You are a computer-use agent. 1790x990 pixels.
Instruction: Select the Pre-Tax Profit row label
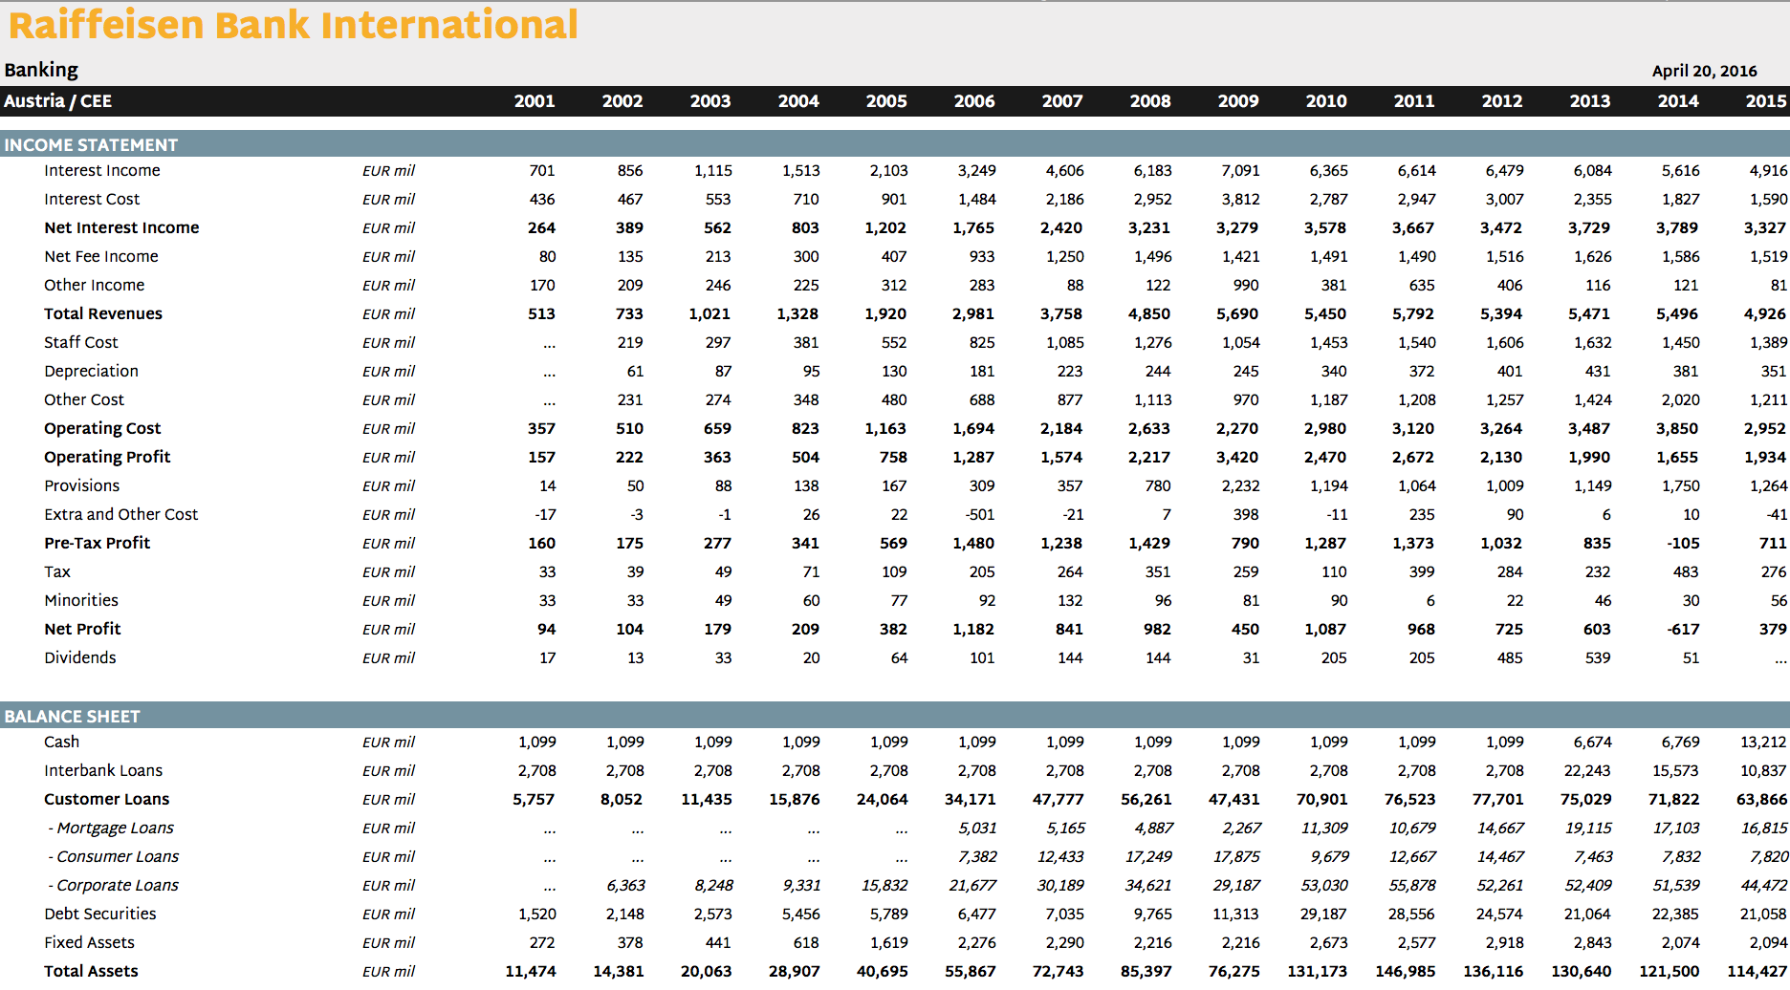[x=98, y=543]
